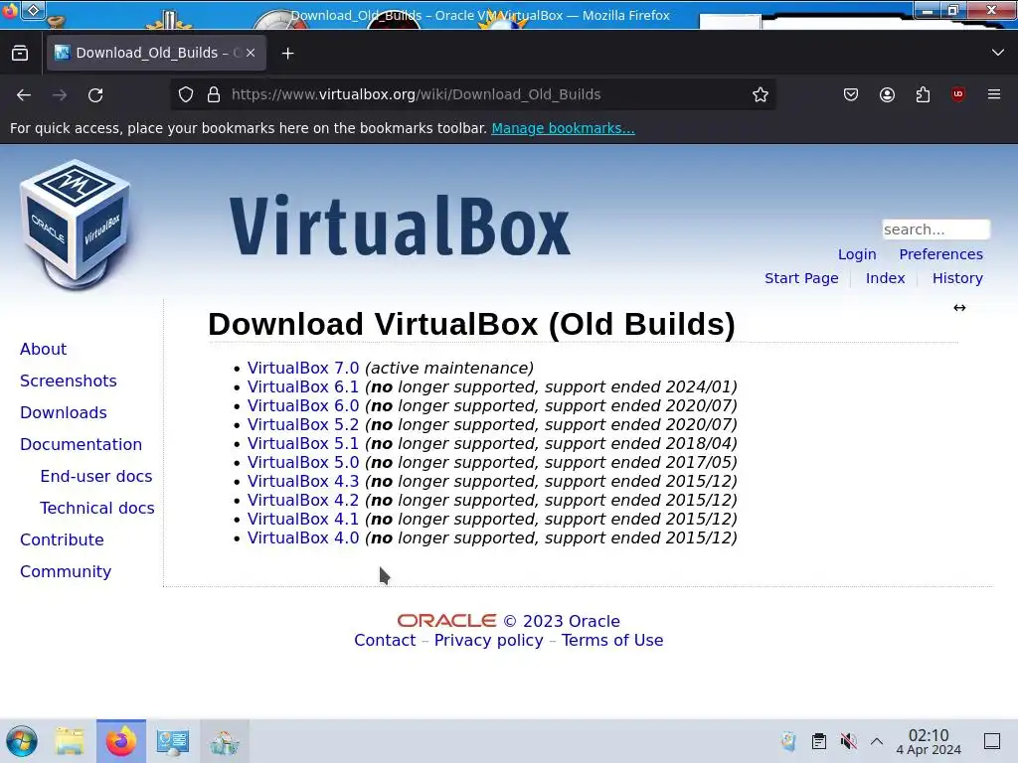Open the Firefox hamburger menu
The height and width of the screenshot is (763, 1018).
tap(994, 94)
